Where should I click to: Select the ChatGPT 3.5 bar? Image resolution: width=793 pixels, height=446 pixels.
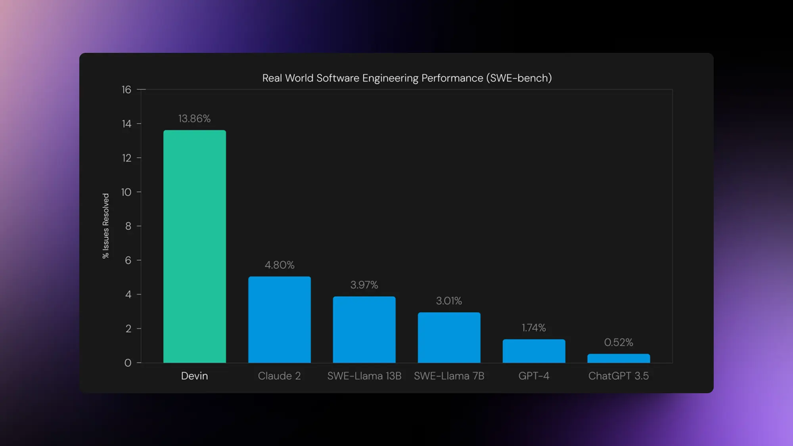[x=619, y=358]
